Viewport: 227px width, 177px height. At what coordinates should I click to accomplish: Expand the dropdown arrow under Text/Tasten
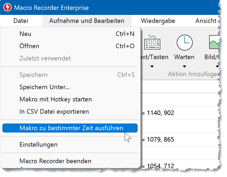point(152,67)
